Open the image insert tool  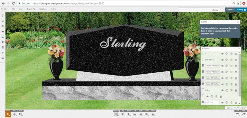tap(3, 58)
